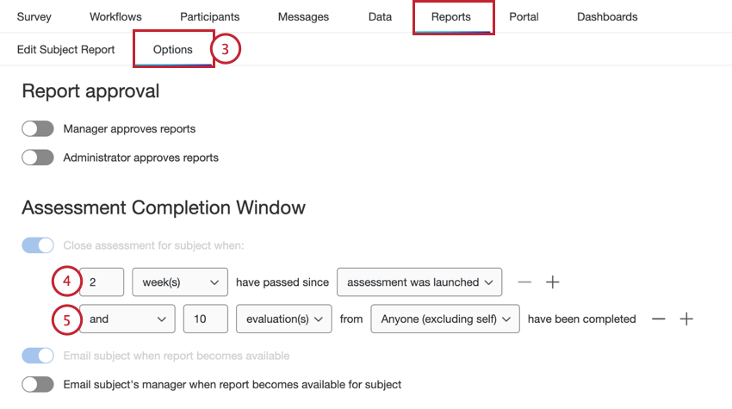
Task: Expand the evaluation(s) dropdown
Action: coord(284,319)
